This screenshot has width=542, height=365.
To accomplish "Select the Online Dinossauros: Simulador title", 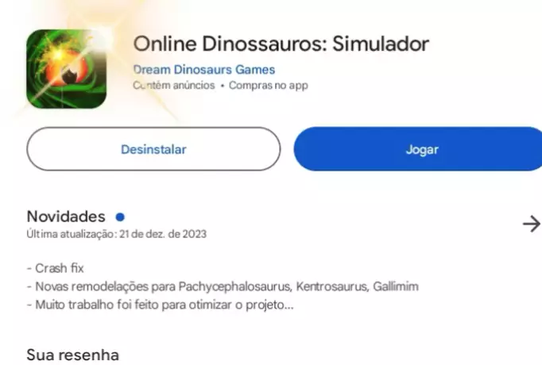I will tap(281, 44).
